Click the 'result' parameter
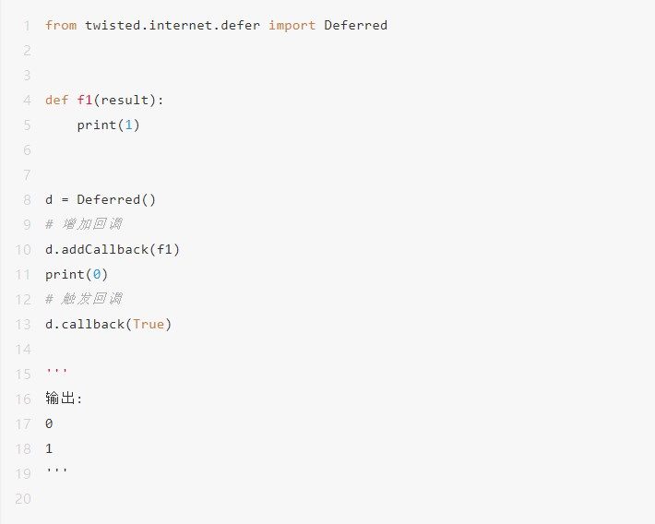 click(125, 100)
